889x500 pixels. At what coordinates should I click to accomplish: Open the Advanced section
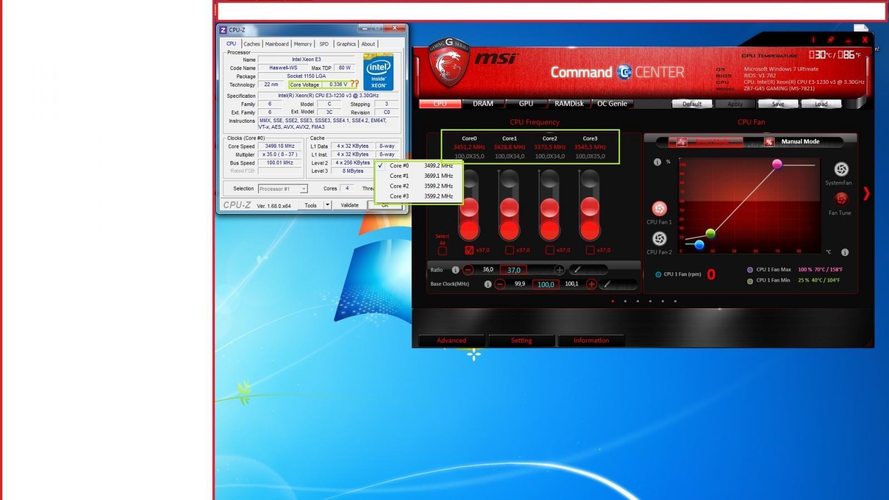coord(451,341)
